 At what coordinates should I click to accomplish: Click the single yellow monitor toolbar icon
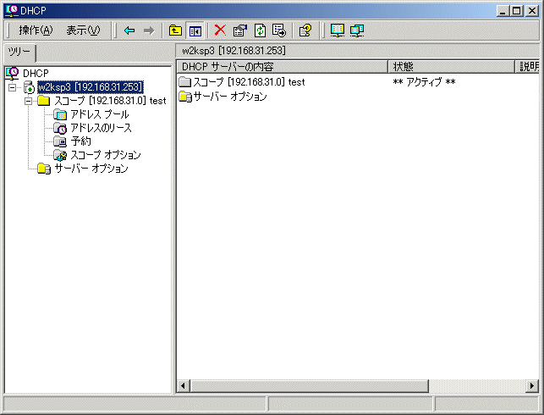[338, 30]
